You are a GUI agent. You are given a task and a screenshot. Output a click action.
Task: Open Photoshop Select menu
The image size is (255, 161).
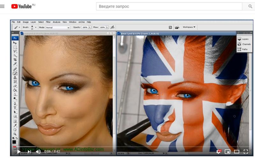41,22
